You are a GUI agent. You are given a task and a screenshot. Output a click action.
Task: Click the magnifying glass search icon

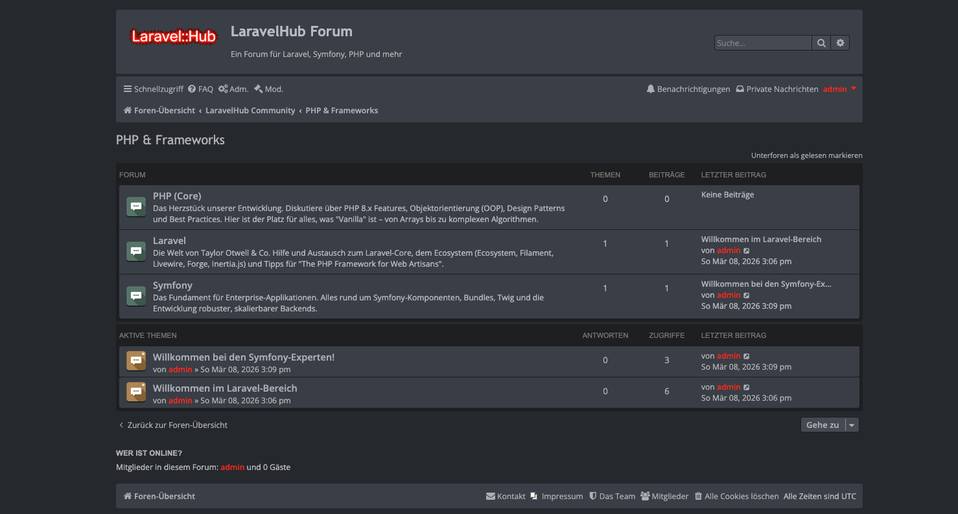[x=821, y=42]
